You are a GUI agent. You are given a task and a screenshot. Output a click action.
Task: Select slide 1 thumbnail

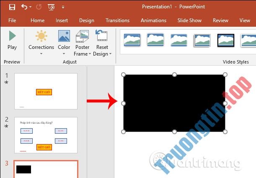click(46, 91)
